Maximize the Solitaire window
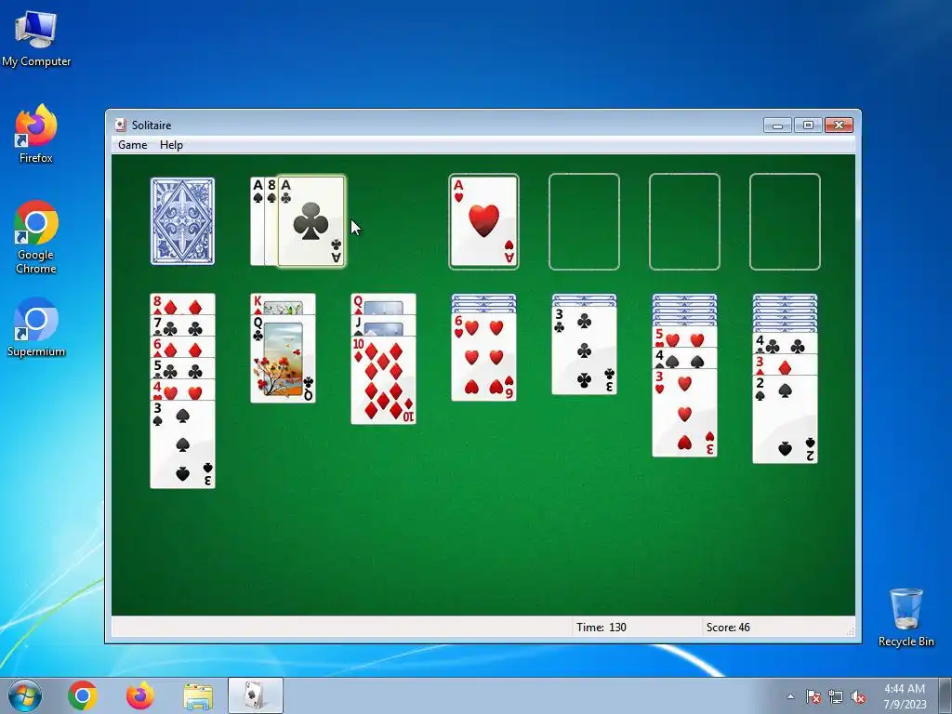The width and height of the screenshot is (952, 714). [x=808, y=126]
